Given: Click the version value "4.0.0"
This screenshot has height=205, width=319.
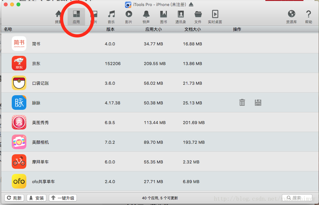Looking at the screenshot, I should pyautogui.click(x=110, y=44).
